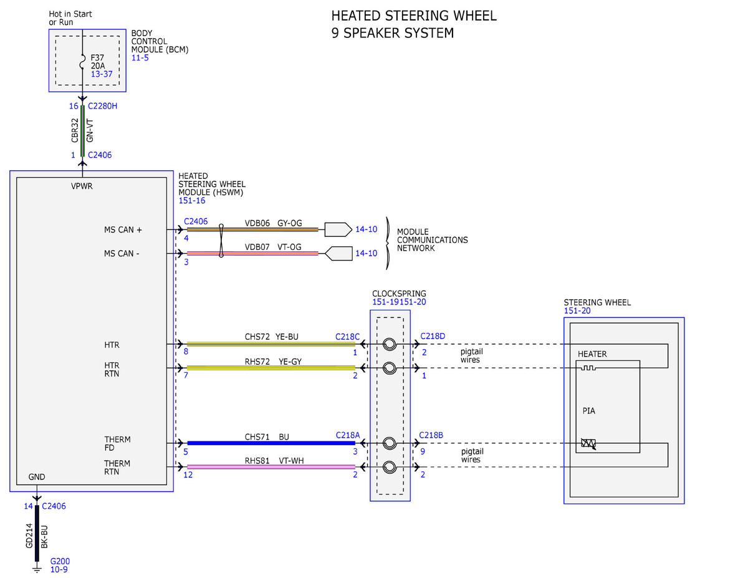The height and width of the screenshot is (578, 748).
Task: Click the clockspring coil on the CHS71 circuit
Action: pyautogui.click(x=390, y=443)
